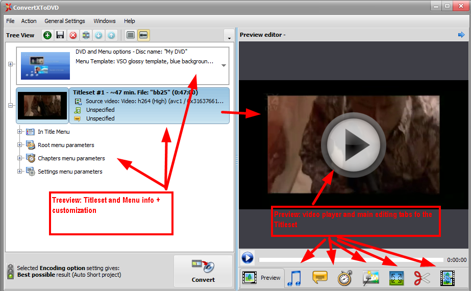Move item up with blue arrow
The width and height of the screenshot is (471, 291).
111,35
